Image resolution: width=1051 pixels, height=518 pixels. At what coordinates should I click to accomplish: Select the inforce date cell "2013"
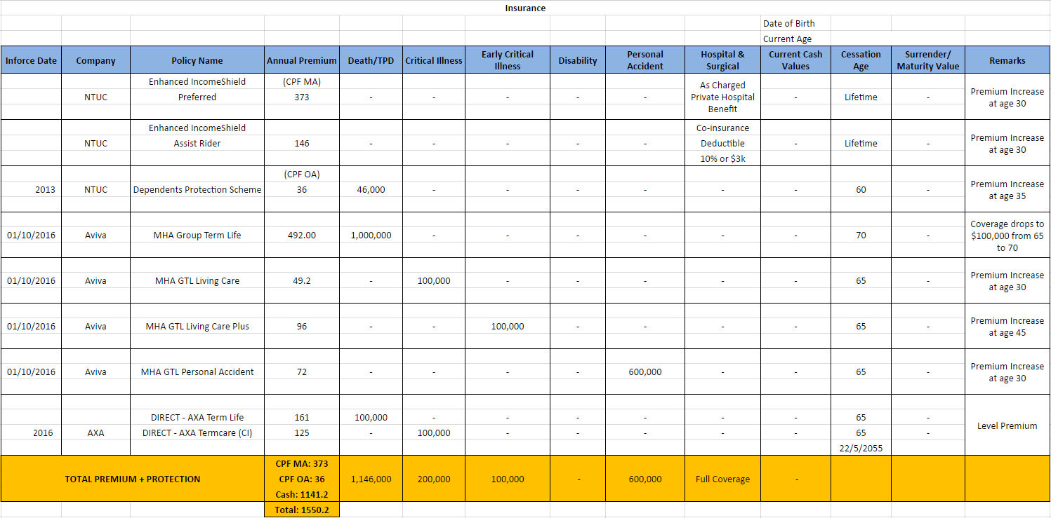tap(31, 189)
